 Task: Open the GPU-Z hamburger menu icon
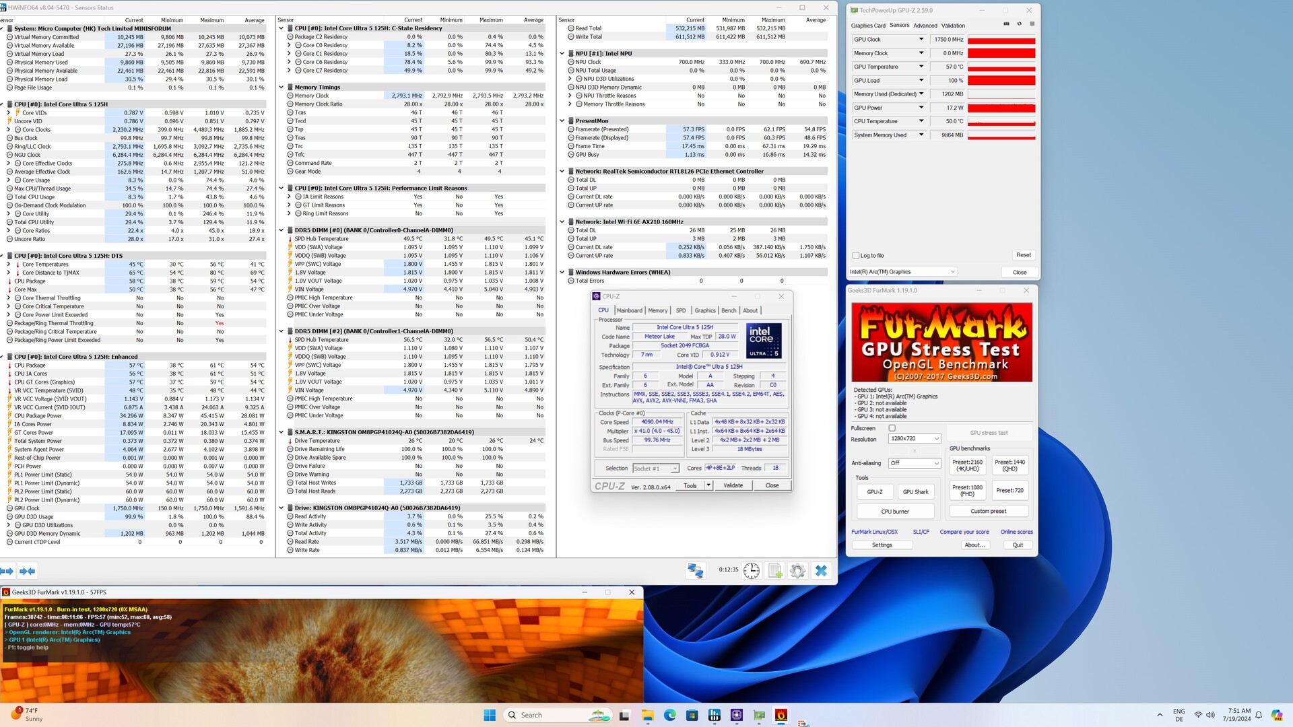click(1032, 24)
